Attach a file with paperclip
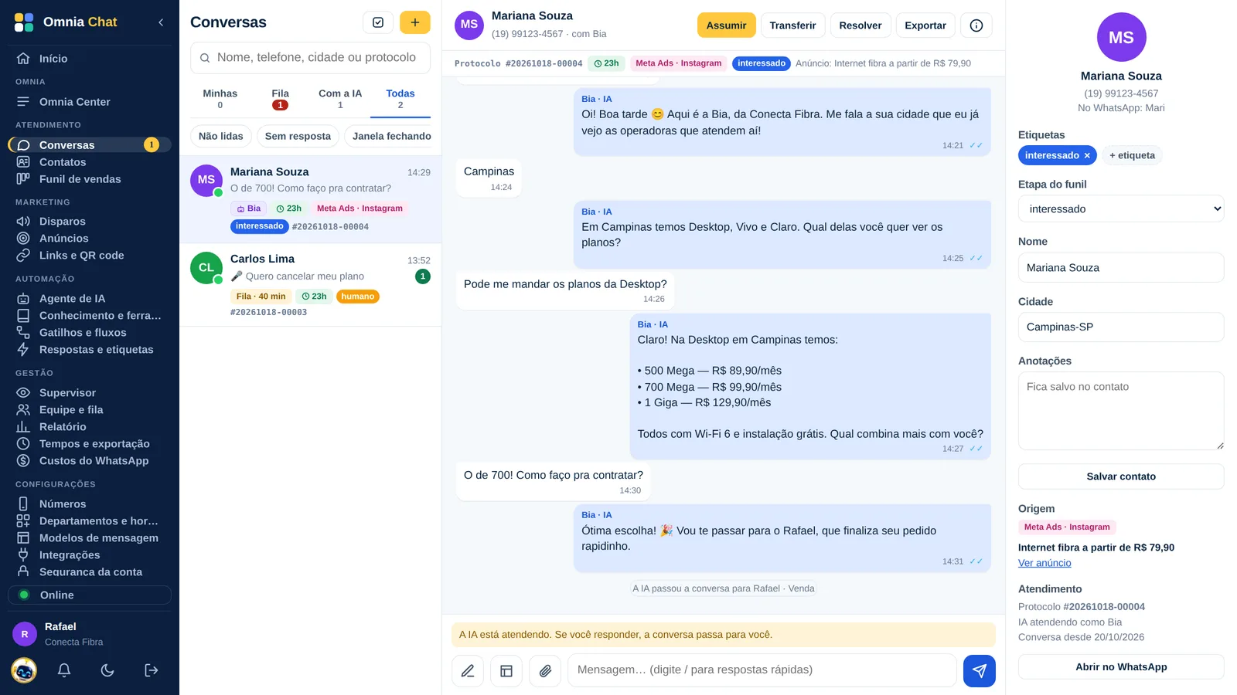1237x695 pixels. pos(545,671)
